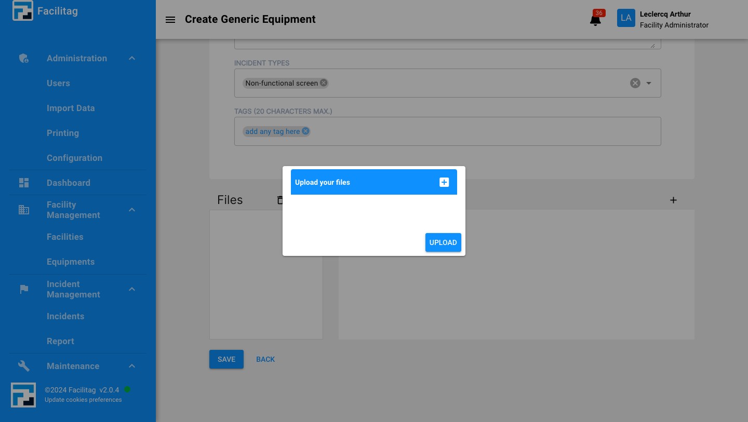Collapse the Incident Management section
The image size is (748, 422).
pyautogui.click(x=131, y=289)
